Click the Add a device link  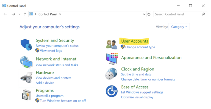tap(45, 83)
